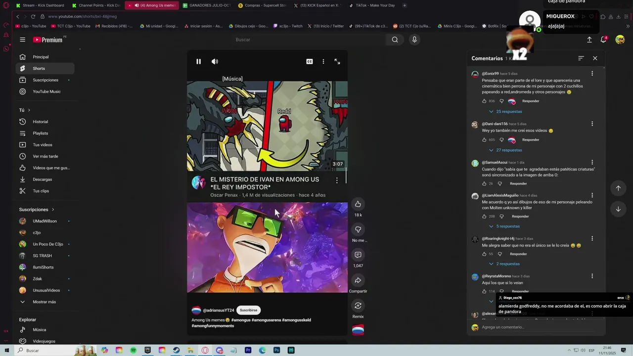Viewport: 633px width, 356px height.
Task: Open the account avatar menu
Action: 620,40
